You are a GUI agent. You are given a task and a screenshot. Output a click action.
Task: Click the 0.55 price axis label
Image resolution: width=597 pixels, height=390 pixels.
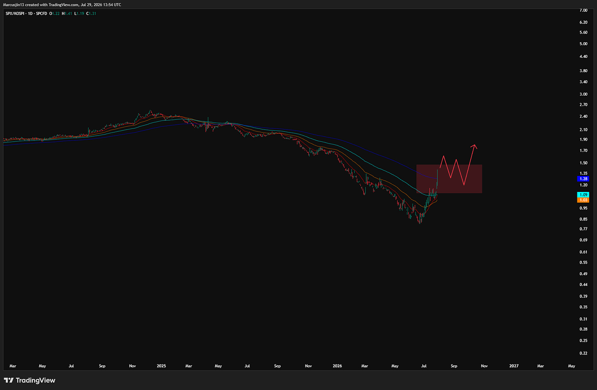pyautogui.click(x=583, y=262)
